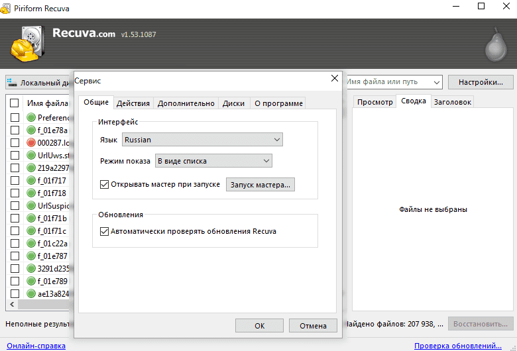Click the Piriform pear logo
The width and height of the screenshot is (517, 351).
click(496, 45)
